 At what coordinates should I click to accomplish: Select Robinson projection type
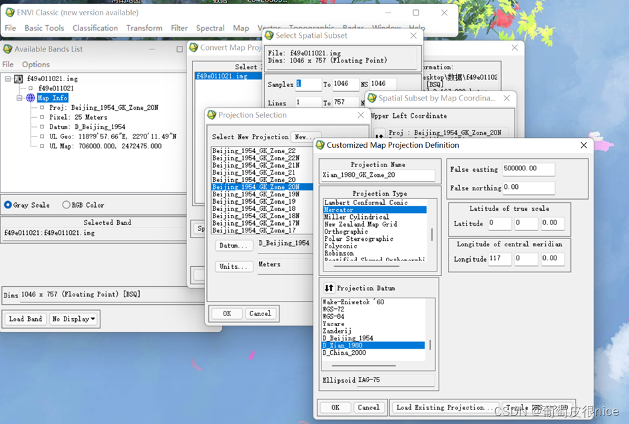tap(375, 253)
